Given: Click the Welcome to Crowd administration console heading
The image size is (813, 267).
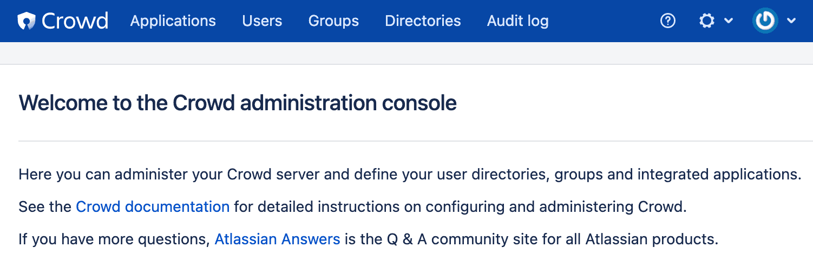Looking at the screenshot, I should coord(238,103).
